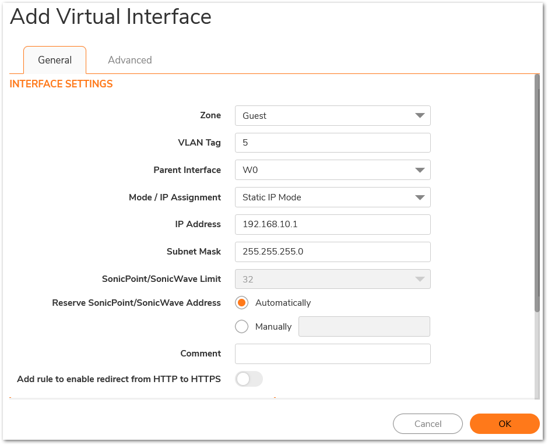Click the vertical scrollbar thumb
Screen dimensions: 548x445
tap(537, 193)
